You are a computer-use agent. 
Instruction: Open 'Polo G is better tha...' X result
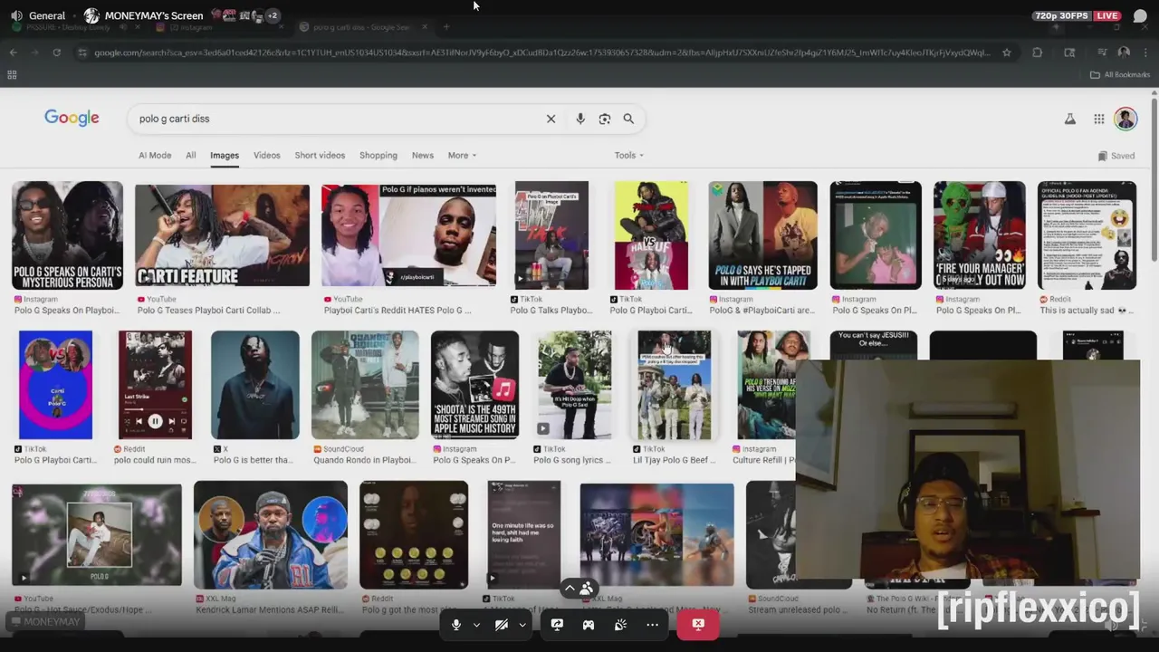tap(253, 460)
